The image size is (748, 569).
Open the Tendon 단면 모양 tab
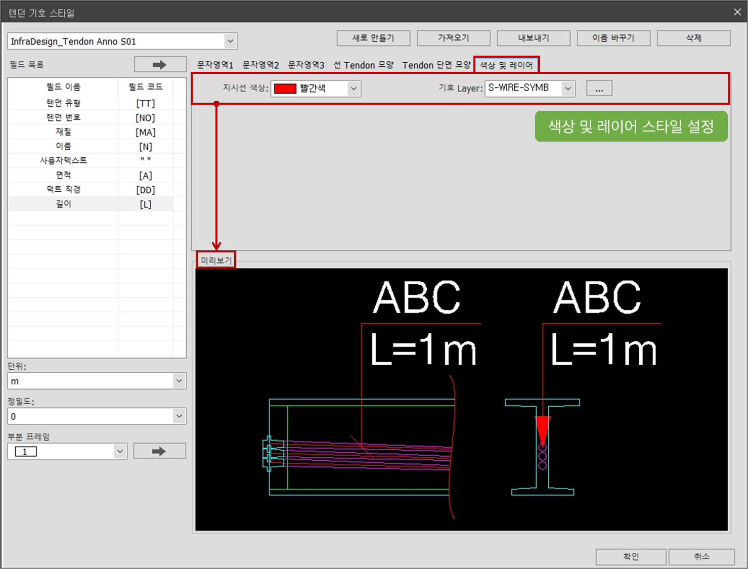(x=436, y=65)
